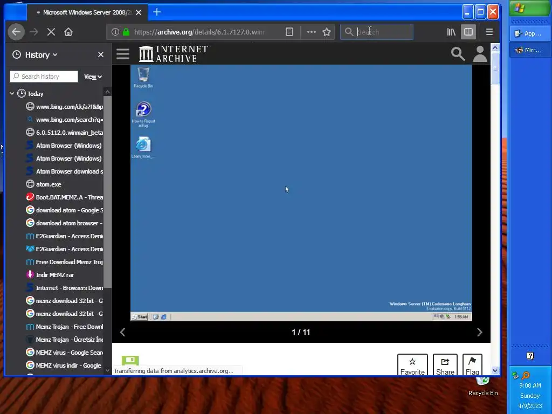Open the View sort dropdown

93,77
